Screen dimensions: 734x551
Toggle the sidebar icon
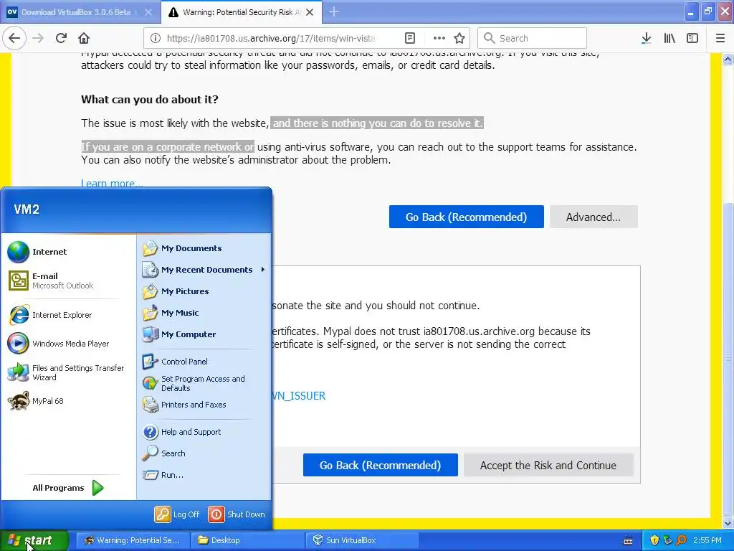tap(692, 38)
